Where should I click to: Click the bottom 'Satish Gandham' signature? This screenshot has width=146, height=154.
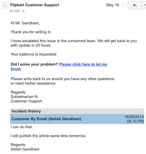25,149
